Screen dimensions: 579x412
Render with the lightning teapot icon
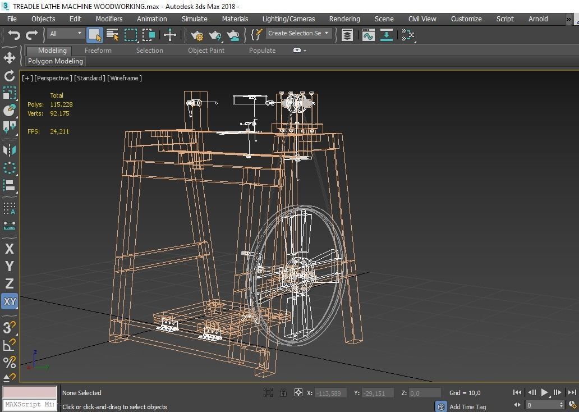[215, 35]
